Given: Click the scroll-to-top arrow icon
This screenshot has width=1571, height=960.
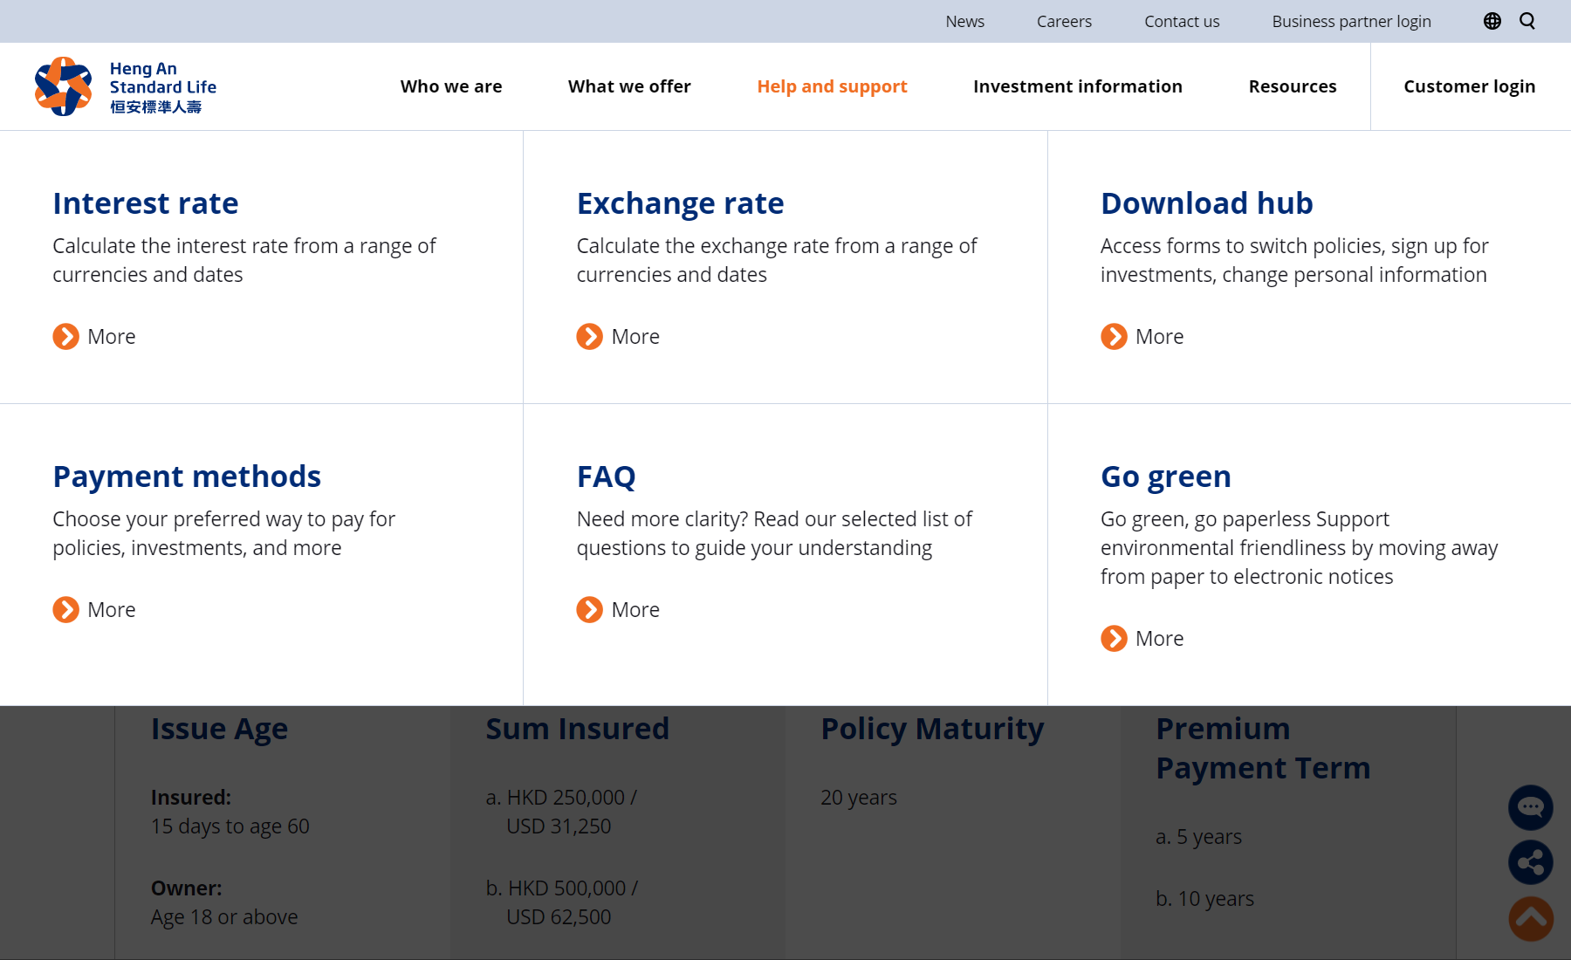Looking at the screenshot, I should [1530, 918].
